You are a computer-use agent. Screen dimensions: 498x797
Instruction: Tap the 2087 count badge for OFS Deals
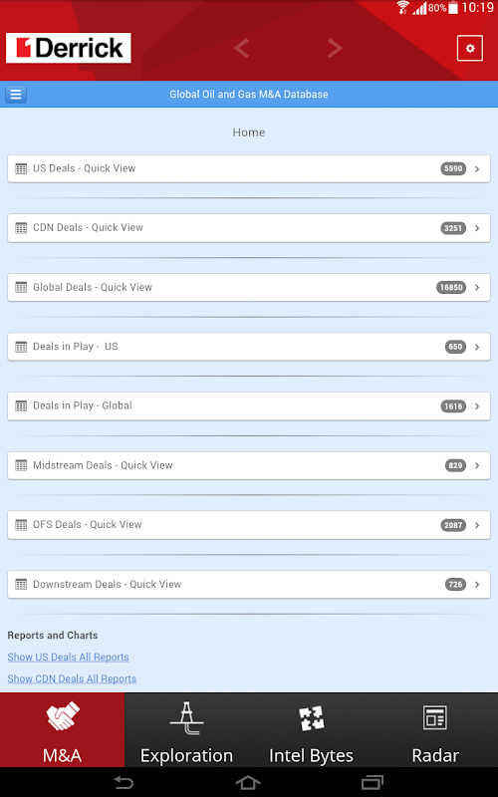point(453,525)
